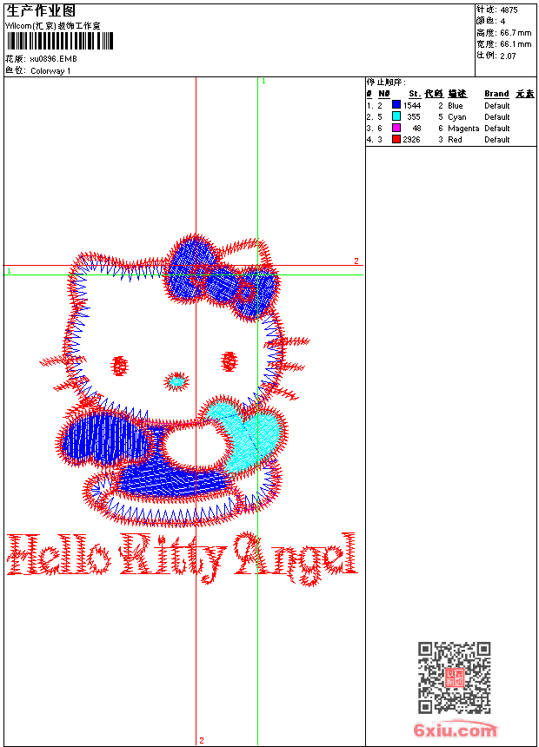This screenshot has width=539, height=747.
Task: Select the 'xu0896.EMB' design file name
Action: (53, 59)
